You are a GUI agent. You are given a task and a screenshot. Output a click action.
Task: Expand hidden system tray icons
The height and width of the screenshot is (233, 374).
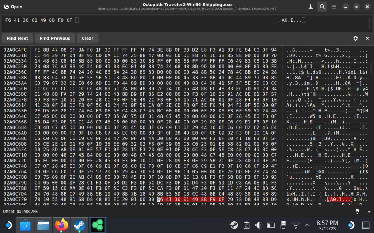[x=307, y=225]
